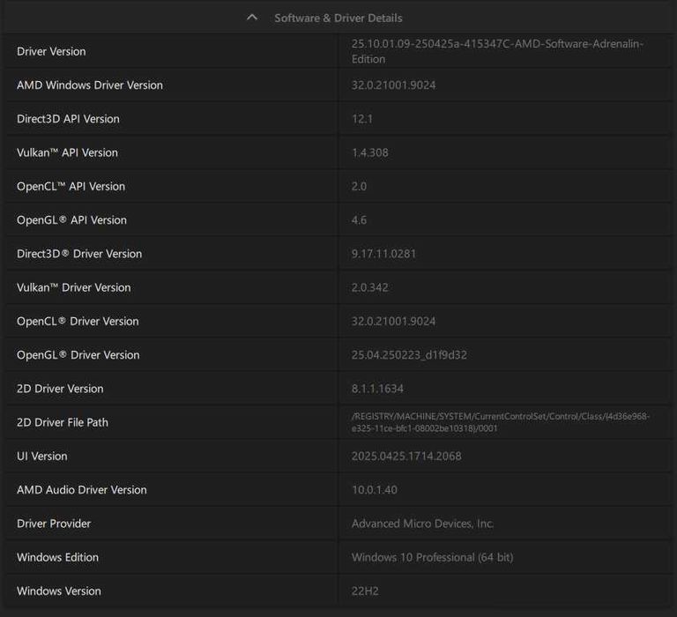
Task: Select the Driver Provider label
Action: (x=54, y=523)
